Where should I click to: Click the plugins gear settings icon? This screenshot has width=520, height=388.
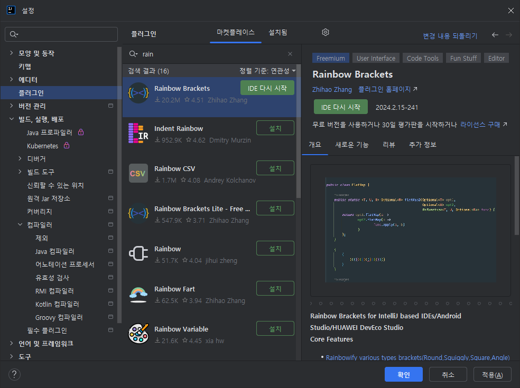click(x=326, y=33)
